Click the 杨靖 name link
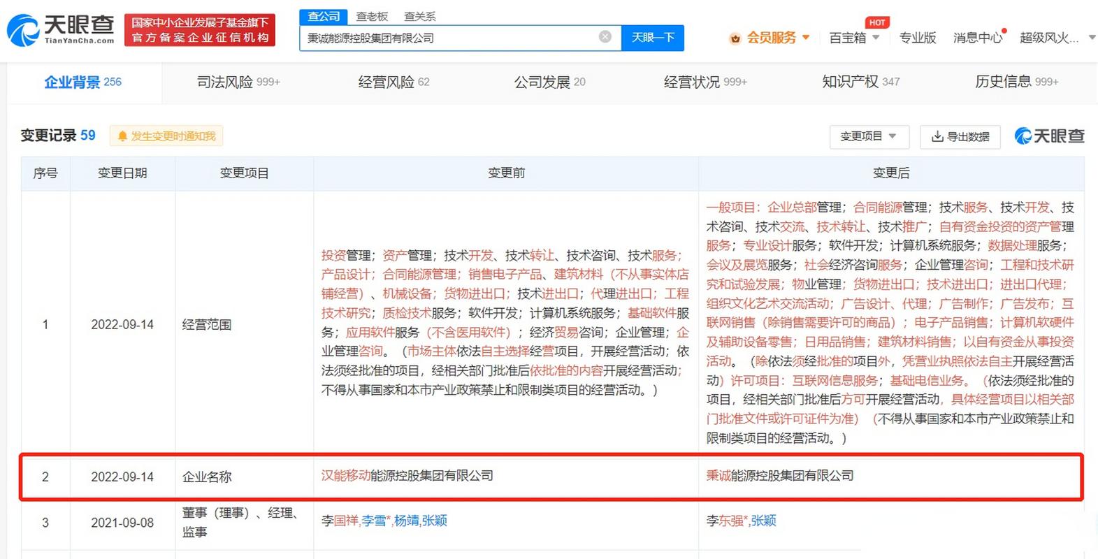 click(x=406, y=521)
